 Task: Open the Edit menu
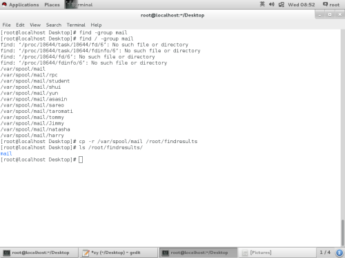(x=20, y=25)
